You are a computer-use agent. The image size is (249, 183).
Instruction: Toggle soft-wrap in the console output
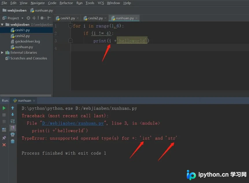[12, 121]
